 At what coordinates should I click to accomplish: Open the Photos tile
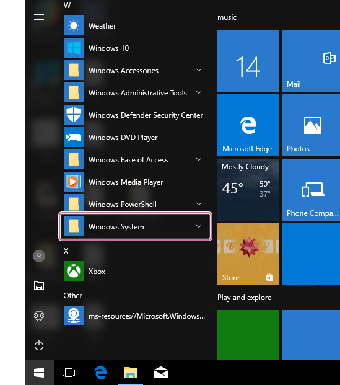coord(311,125)
